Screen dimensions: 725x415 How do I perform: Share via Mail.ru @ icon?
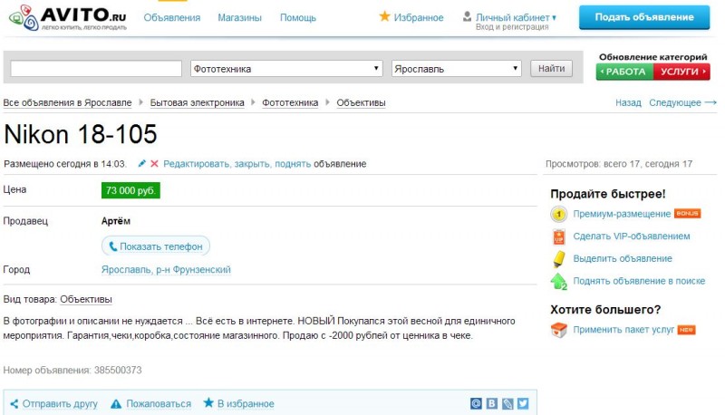tap(477, 403)
